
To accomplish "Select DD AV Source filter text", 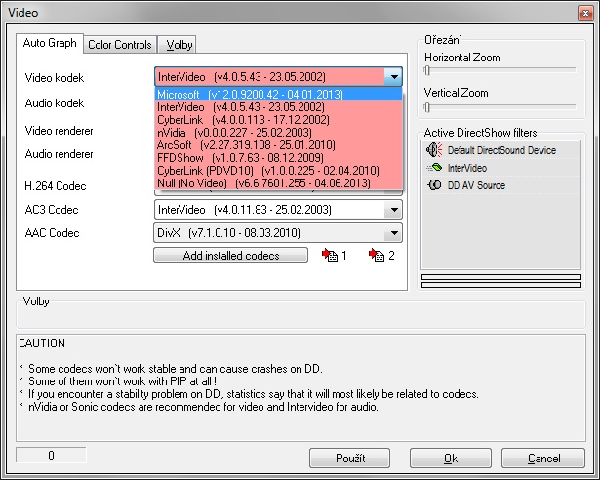I will (476, 185).
